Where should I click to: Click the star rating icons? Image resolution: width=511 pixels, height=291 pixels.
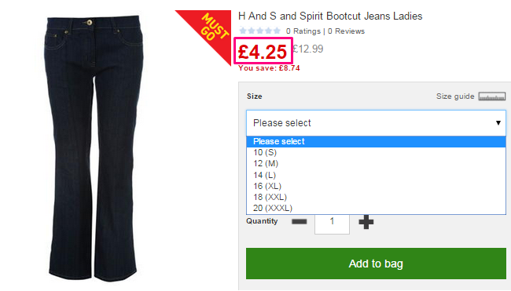coord(259,31)
